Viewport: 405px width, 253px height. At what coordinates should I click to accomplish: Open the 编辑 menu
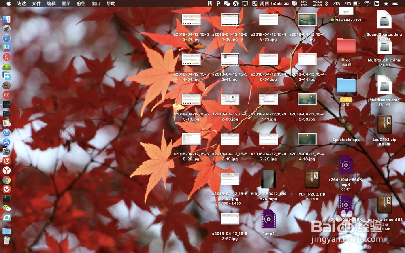tap(51, 3)
